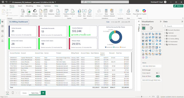Add a new report page

tap(43, 93)
